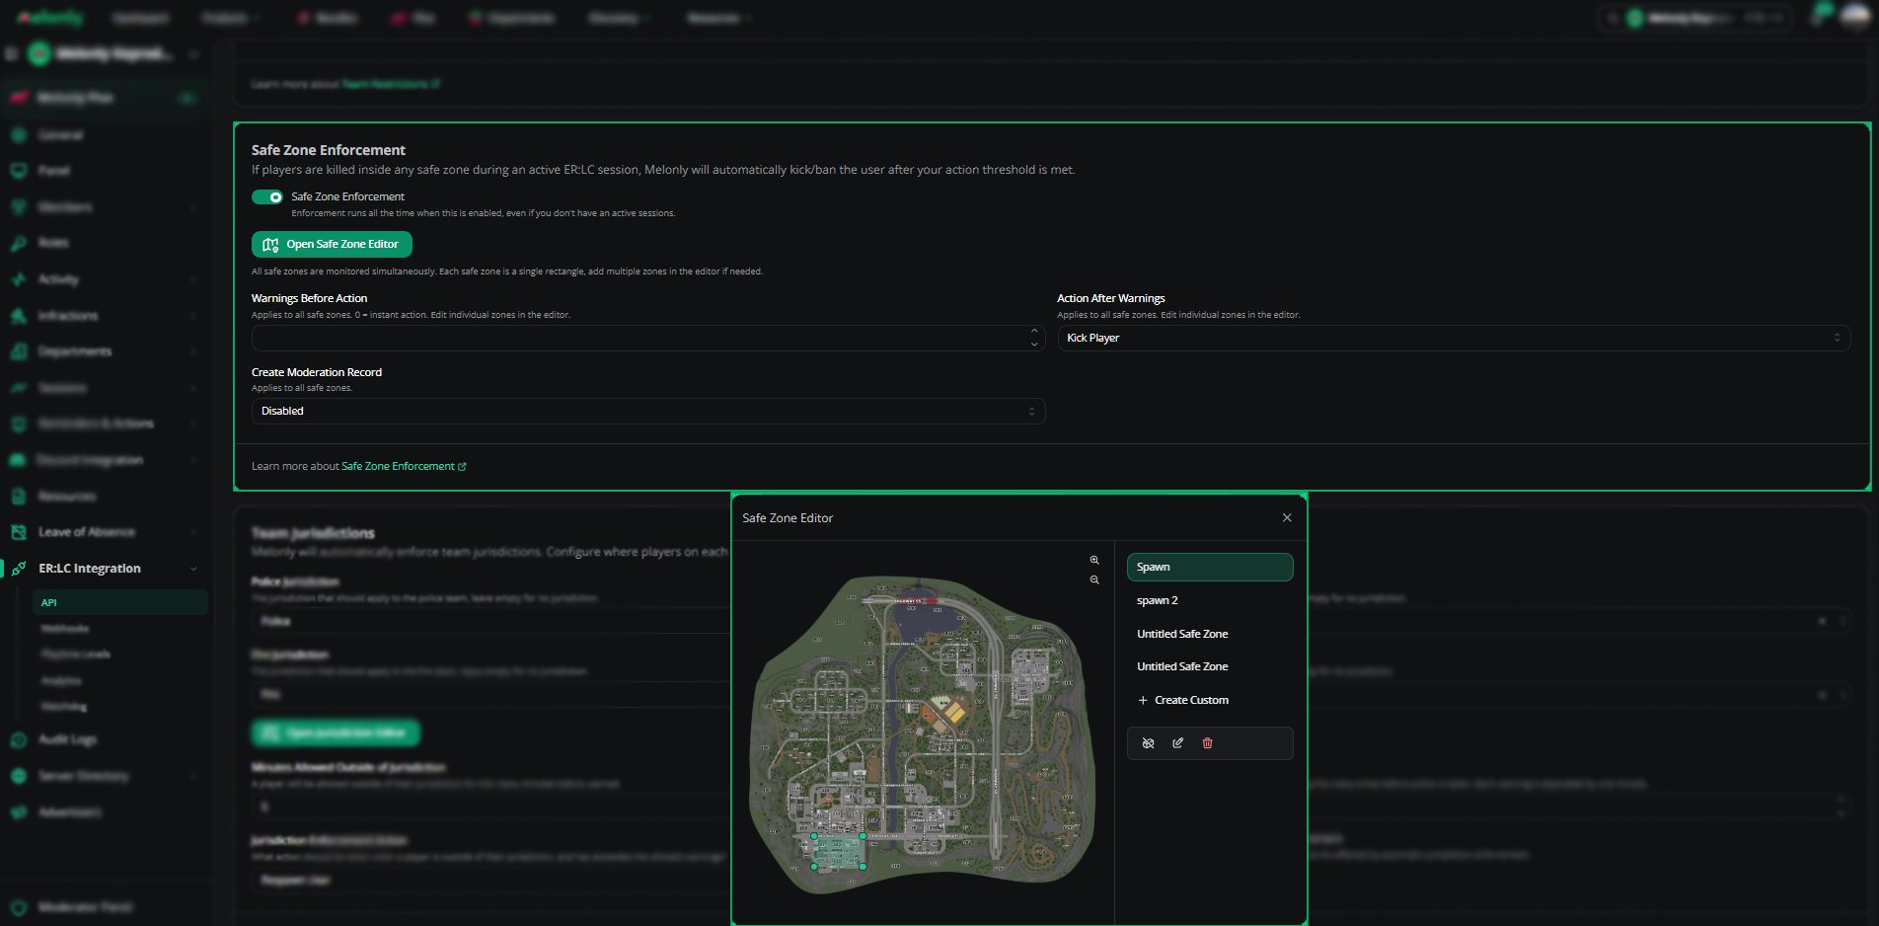
Task: Click the Leave of Absence calendar icon
Action: click(19, 532)
